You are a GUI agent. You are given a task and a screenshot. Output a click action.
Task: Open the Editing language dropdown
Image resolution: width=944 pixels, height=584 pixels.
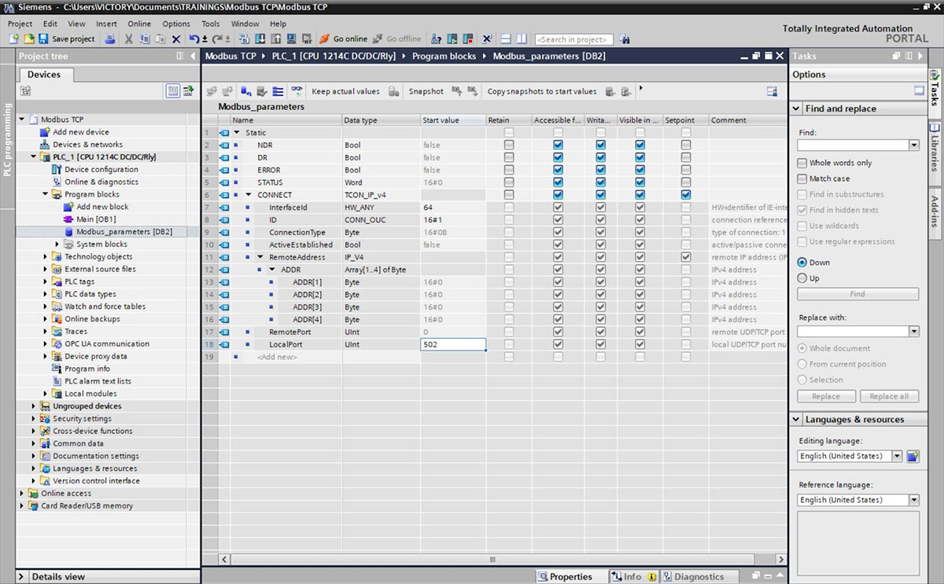click(898, 456)
